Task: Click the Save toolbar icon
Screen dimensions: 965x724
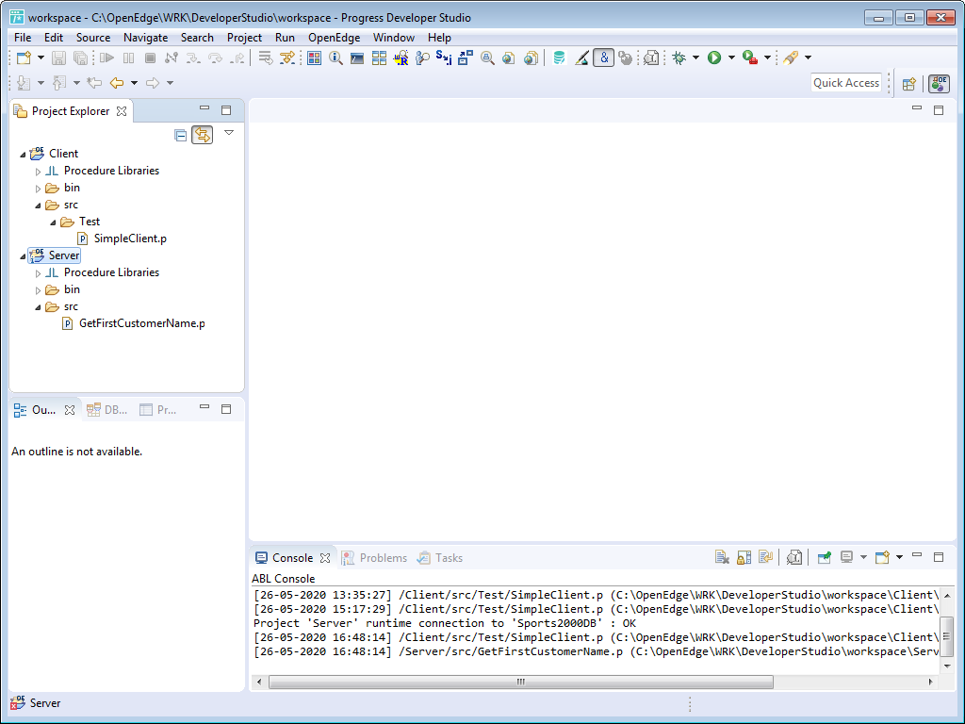Action: pos(58,58)
